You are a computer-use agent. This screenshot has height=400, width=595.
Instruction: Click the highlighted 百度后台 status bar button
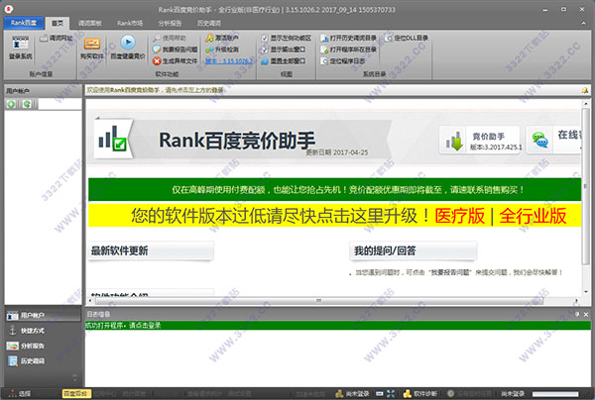click(x=76, y=393)
